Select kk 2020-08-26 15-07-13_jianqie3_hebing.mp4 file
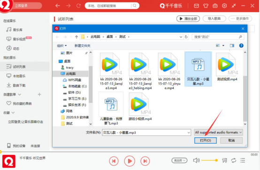Image resolution: width=260 pixels, height=170 pixels. [x=140, y=71]
